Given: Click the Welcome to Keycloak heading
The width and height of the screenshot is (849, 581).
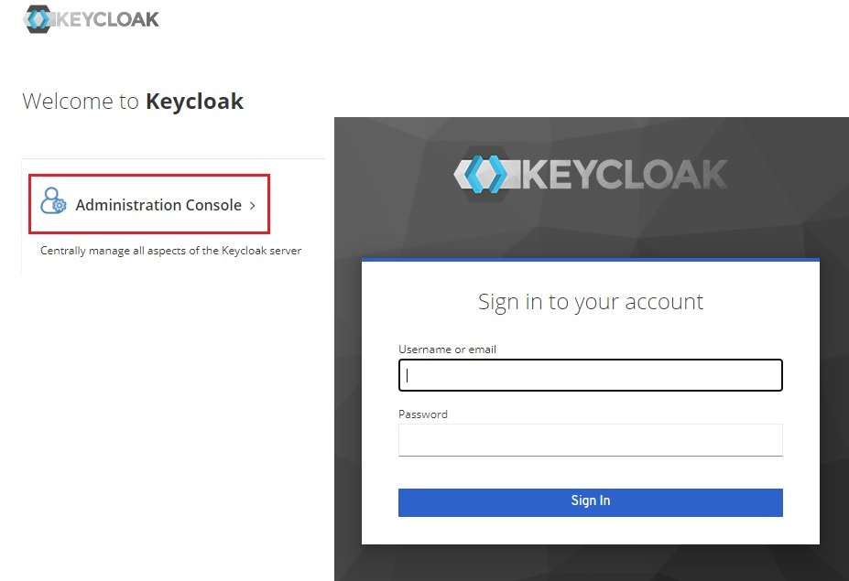Looking at the screenshot, I should (132, 101).
